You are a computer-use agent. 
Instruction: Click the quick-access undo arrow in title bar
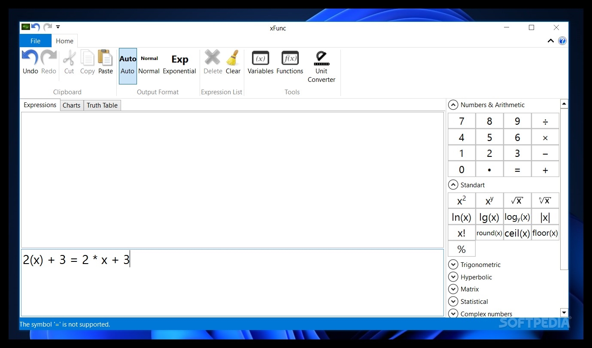coord(36,27)
